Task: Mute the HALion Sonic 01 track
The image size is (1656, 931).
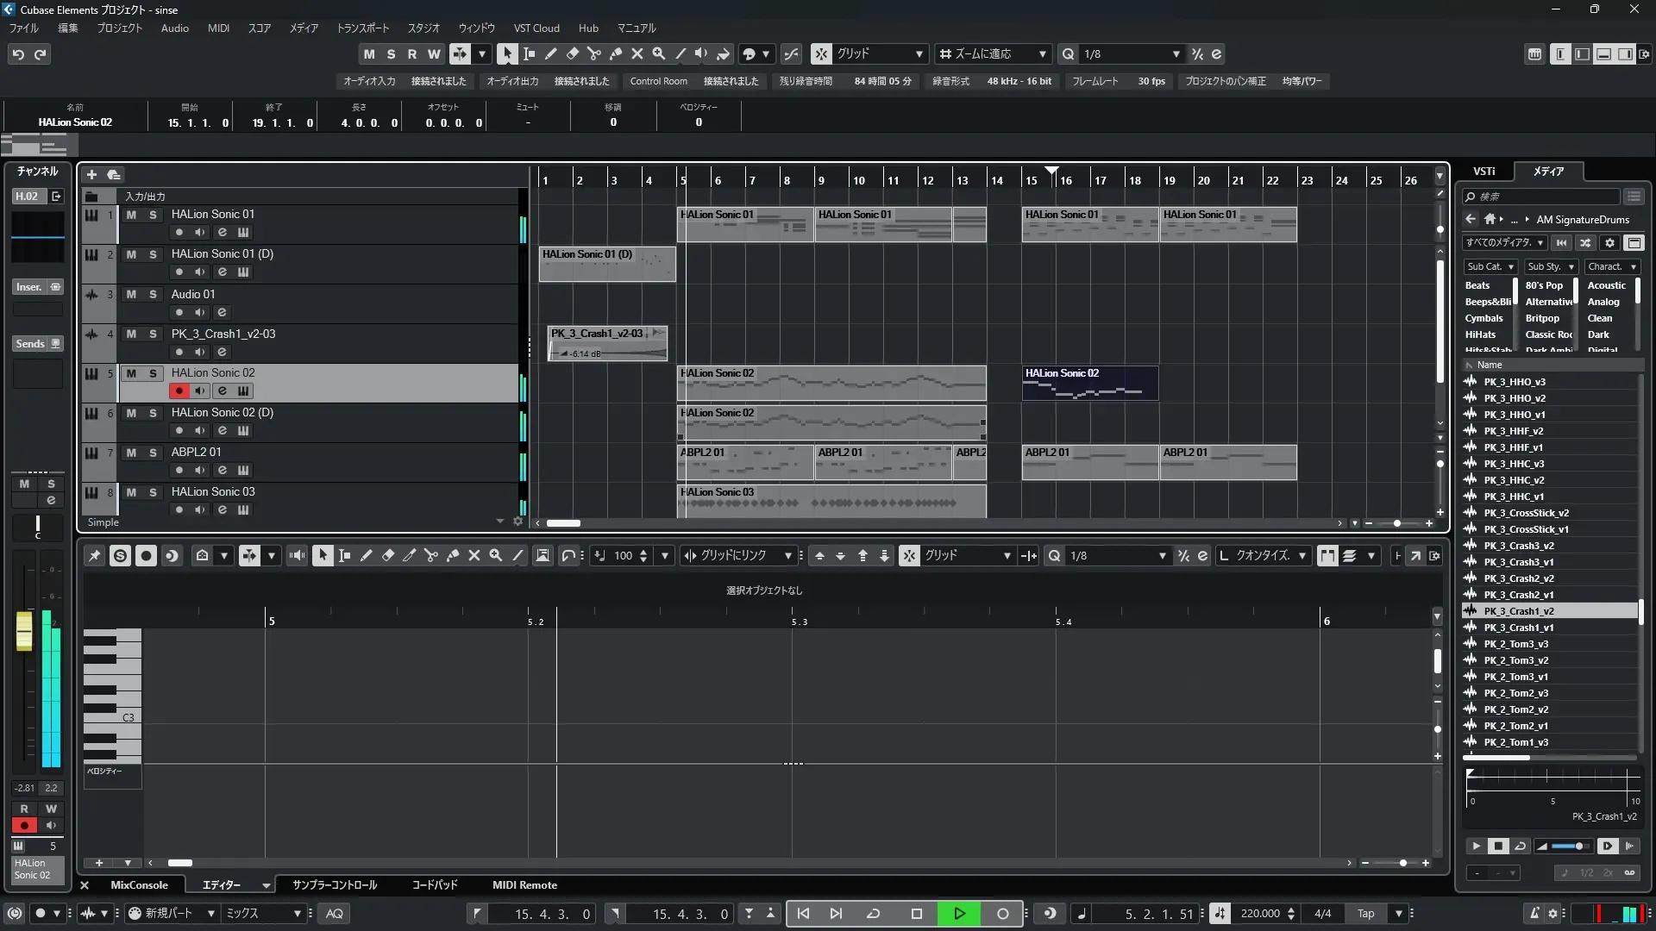Action: tap(131, 215)
